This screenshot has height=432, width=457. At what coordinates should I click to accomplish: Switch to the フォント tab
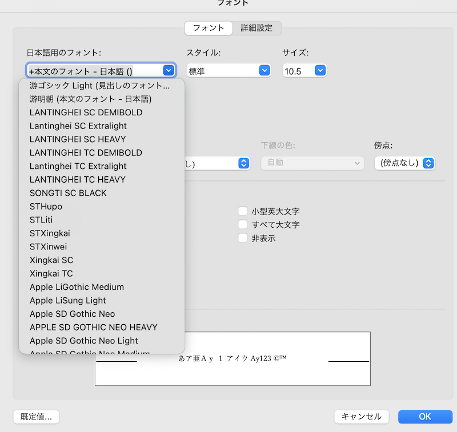coord(209,28)
